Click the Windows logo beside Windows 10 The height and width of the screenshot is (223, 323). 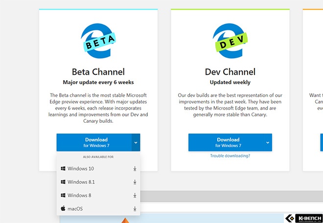pos(63,168)
